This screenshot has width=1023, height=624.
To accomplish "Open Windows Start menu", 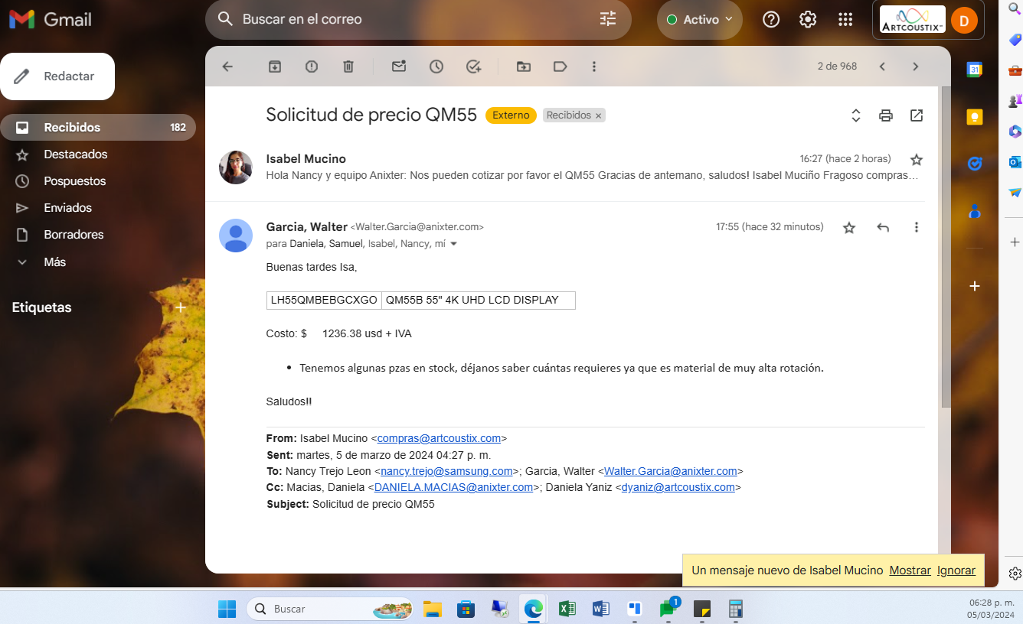I will (227, 609).
